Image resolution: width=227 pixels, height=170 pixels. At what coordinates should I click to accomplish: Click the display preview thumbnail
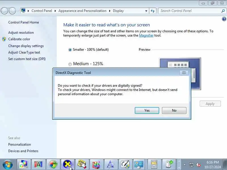point(180,74)
